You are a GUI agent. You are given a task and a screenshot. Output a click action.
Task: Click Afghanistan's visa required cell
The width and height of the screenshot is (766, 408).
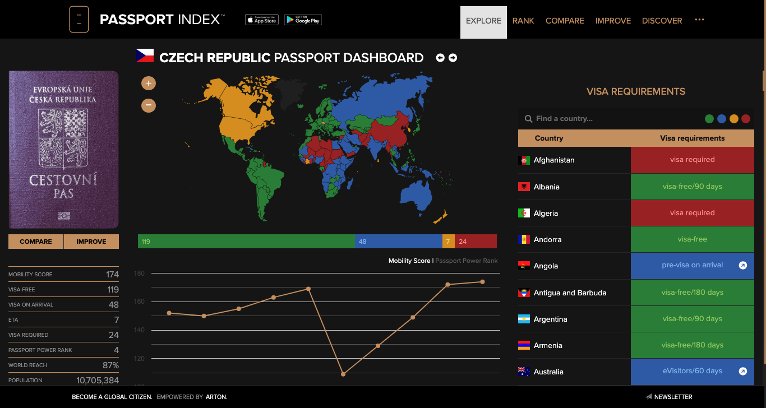point(693,160)
